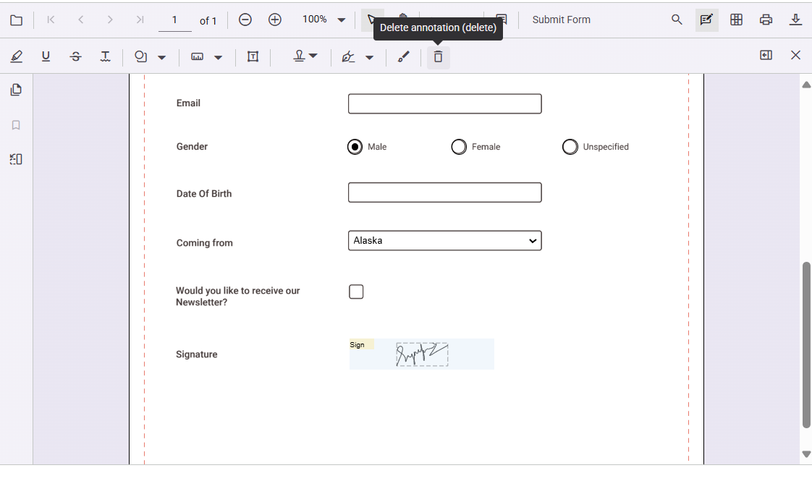This screenshot has height=481, width=812.
Task: Check the Newsletter subscription checkbox
Action: [x=355, y=291]
